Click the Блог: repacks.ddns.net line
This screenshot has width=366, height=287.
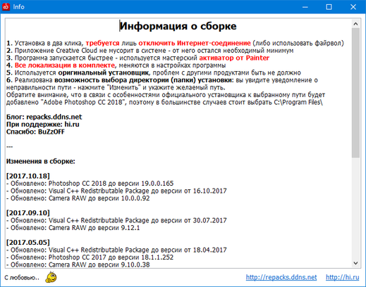pyautogui.click(x=44, y=117)
